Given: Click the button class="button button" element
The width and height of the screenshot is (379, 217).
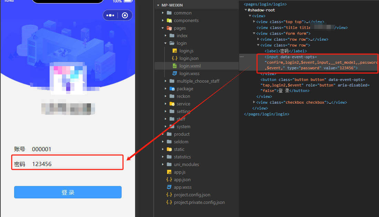Looking at the screenshot, I should [315, 85].
